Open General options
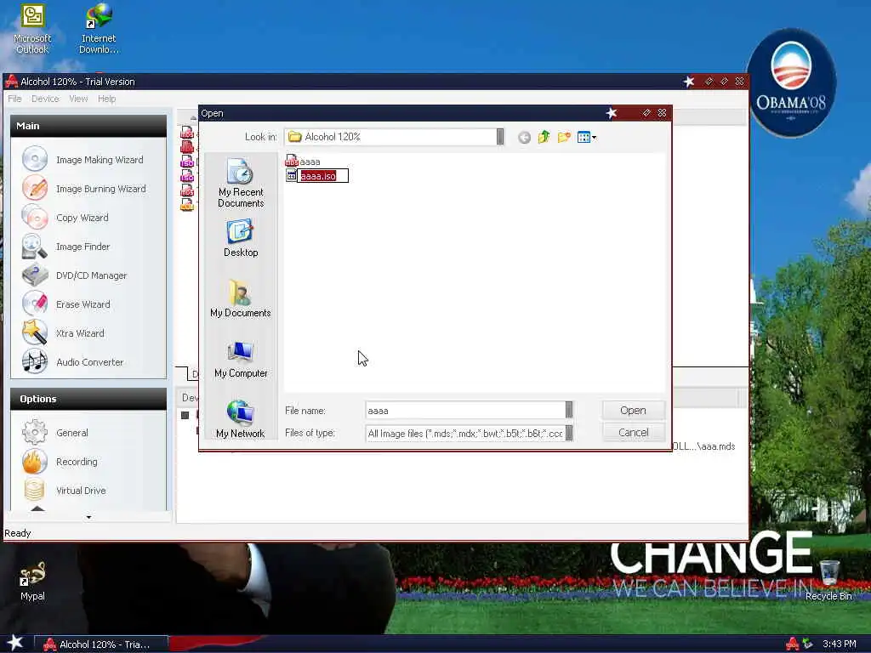The image size is (871, 653). pyautogui.click(x=55, y=433)
